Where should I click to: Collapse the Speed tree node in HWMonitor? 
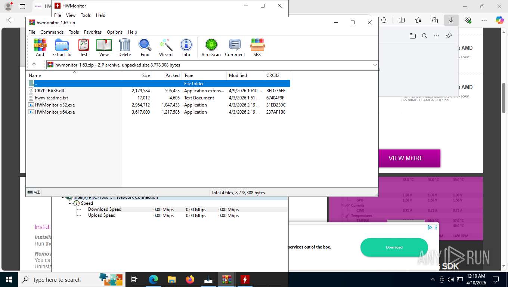[x=70, y=203]
